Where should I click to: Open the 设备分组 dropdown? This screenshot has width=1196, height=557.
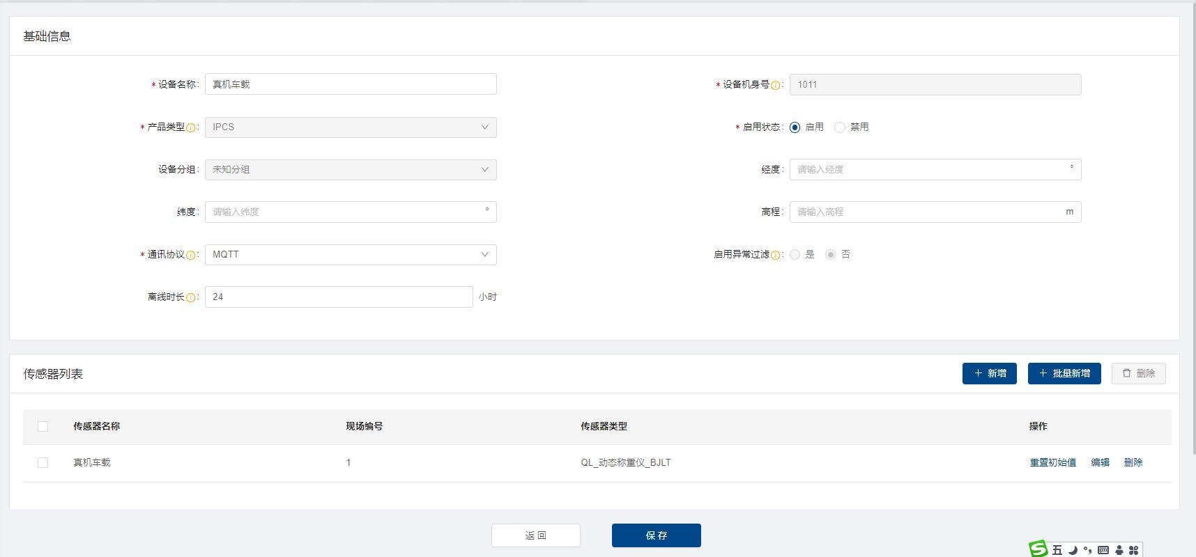[350, 170]
